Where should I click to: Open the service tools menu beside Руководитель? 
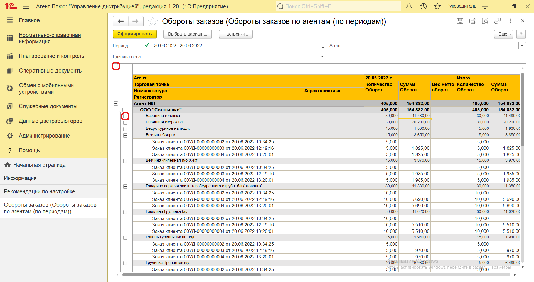pos(485,6)
